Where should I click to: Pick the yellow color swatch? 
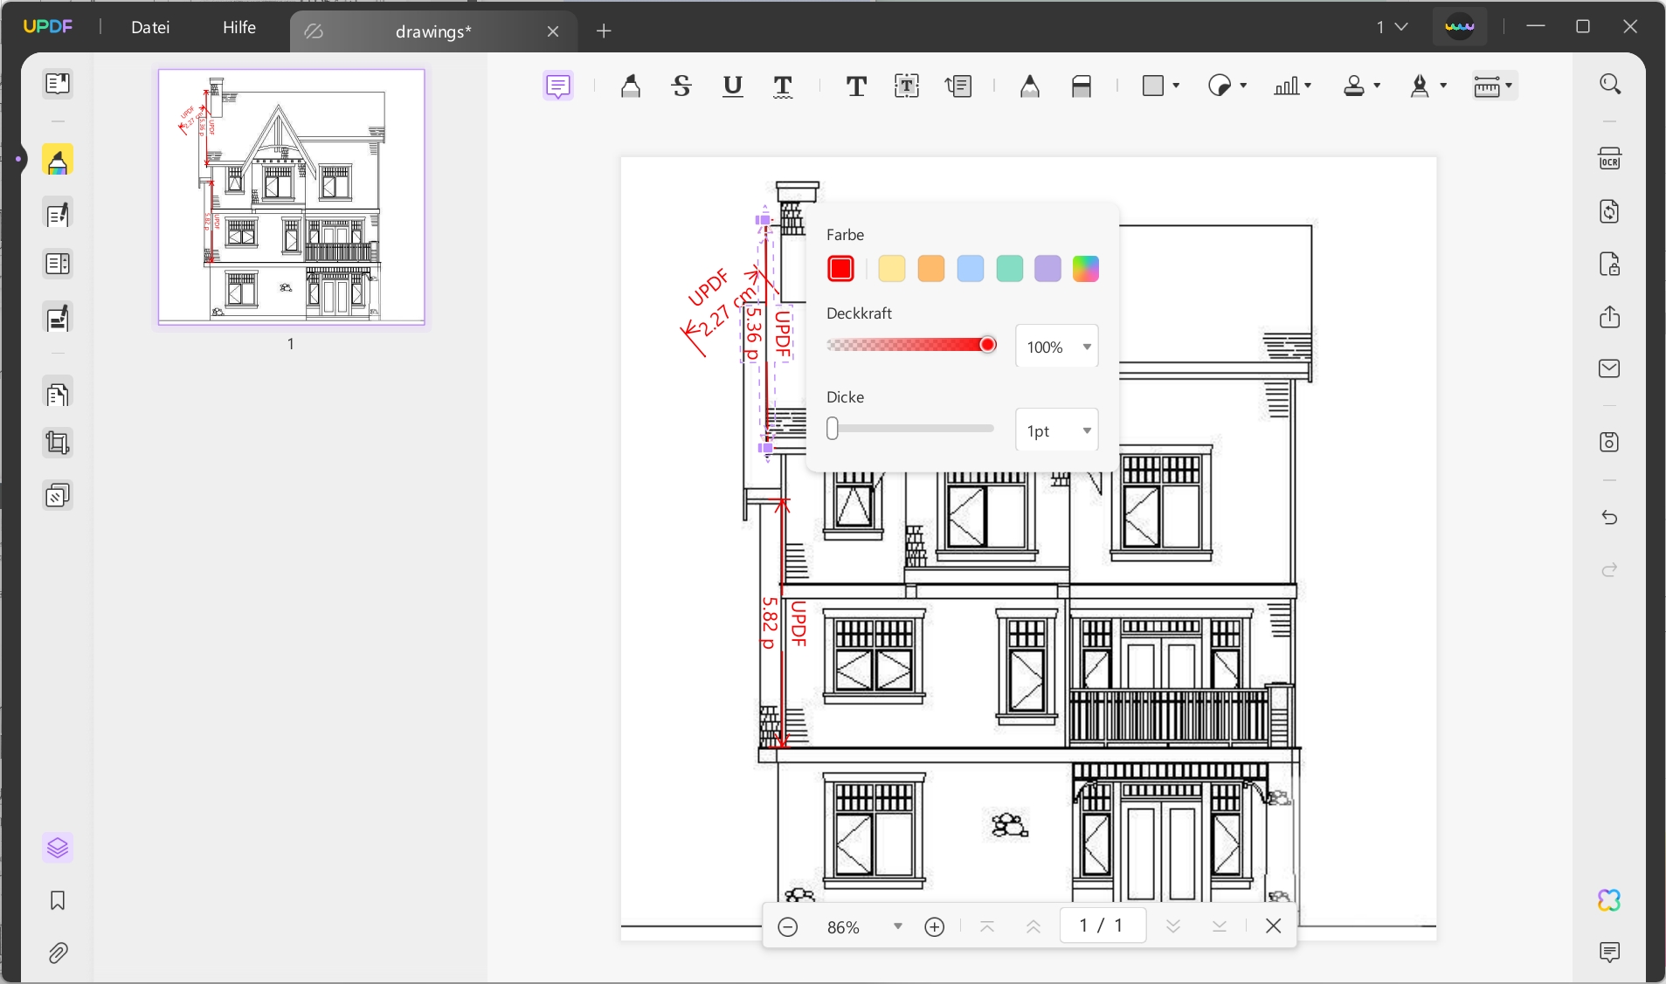click(891, 269)
